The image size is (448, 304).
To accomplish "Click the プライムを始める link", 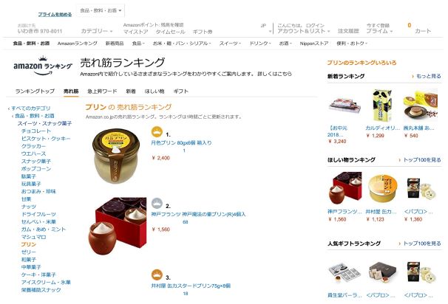I will click(x=55, y=14).
